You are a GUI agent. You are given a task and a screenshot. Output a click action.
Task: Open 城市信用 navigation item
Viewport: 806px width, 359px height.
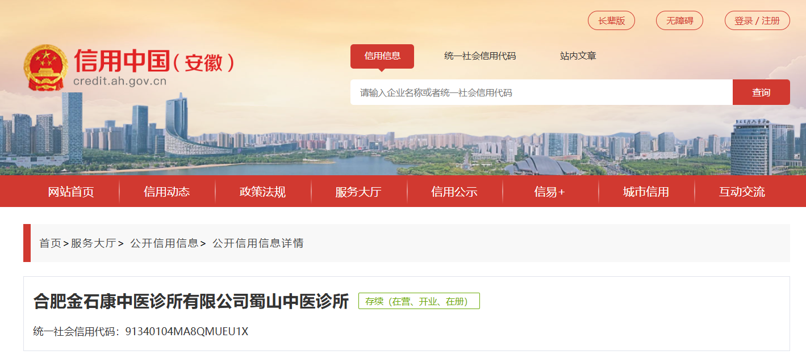646,192
